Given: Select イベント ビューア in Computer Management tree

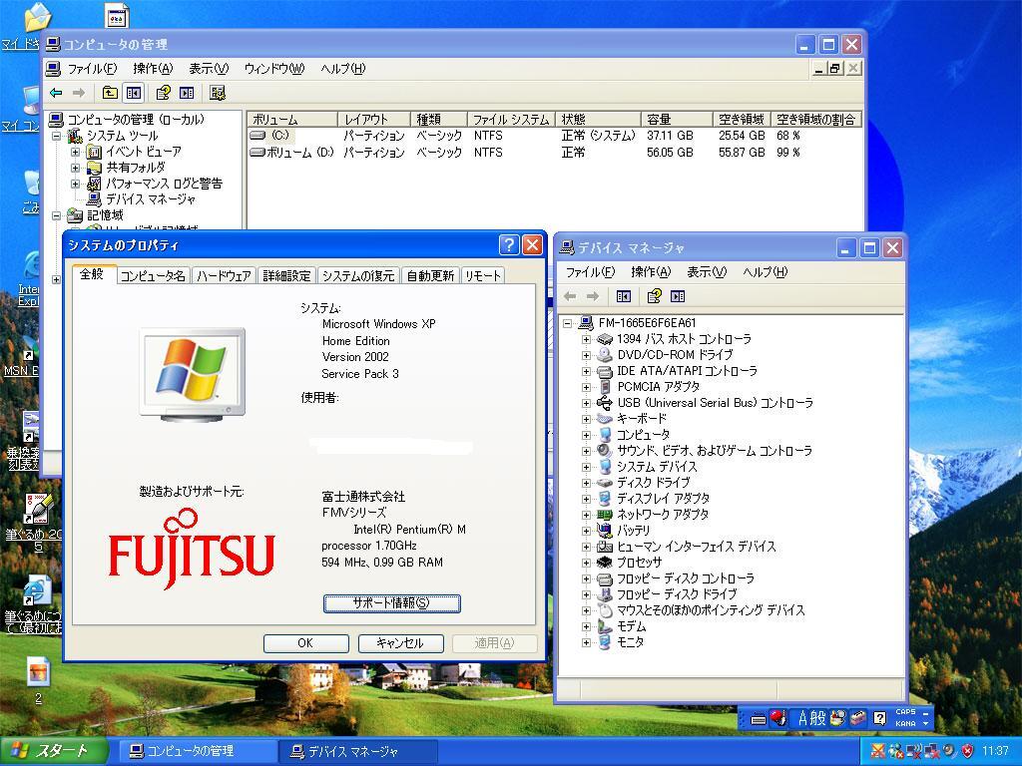Looking at the screenshot, I should click(x=144, y=152).
